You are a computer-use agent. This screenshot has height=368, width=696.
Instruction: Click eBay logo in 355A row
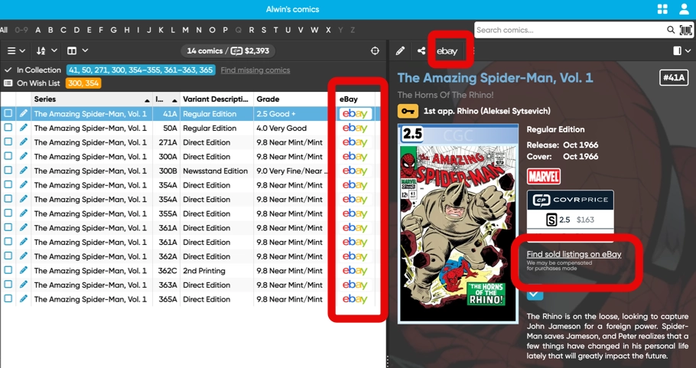click(355, 213)
